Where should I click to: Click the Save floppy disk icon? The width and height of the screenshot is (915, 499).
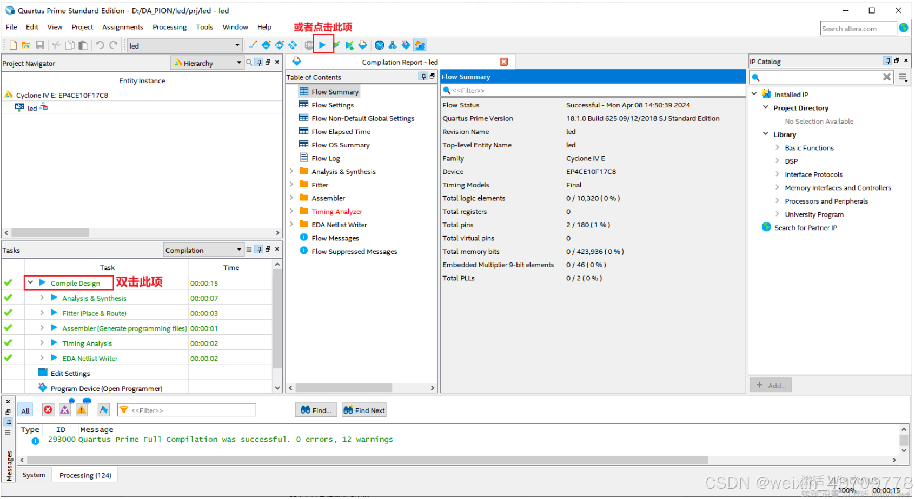pos(39,45)
